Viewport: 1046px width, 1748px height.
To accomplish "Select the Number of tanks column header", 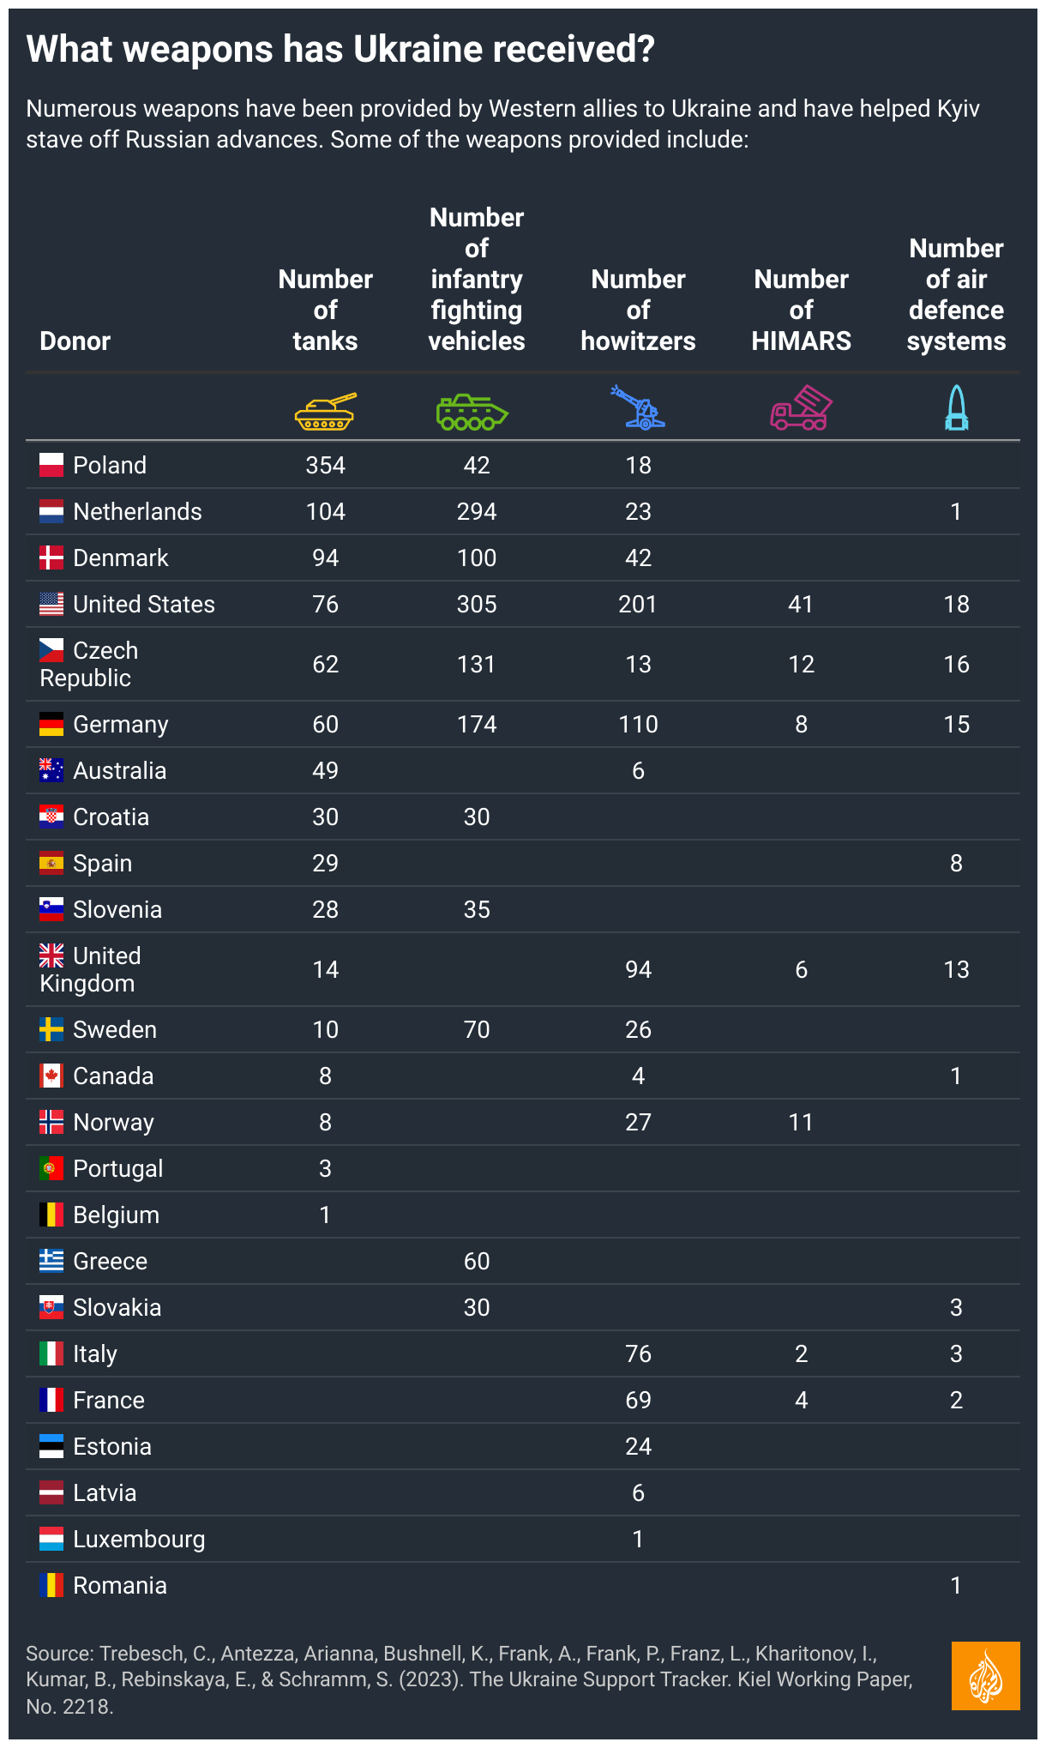I will click(326, 310).
